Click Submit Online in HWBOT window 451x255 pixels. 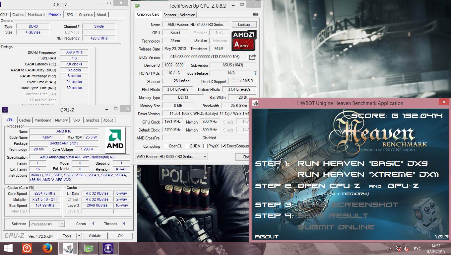pyautogui.click(x=336, y=227)
